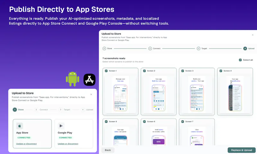
Task: Uncheck the Screen 6 checkbox
Action: [x=144, y=122]
